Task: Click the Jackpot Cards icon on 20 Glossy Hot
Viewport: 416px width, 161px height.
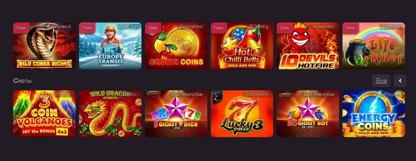Action: (285, 93)
